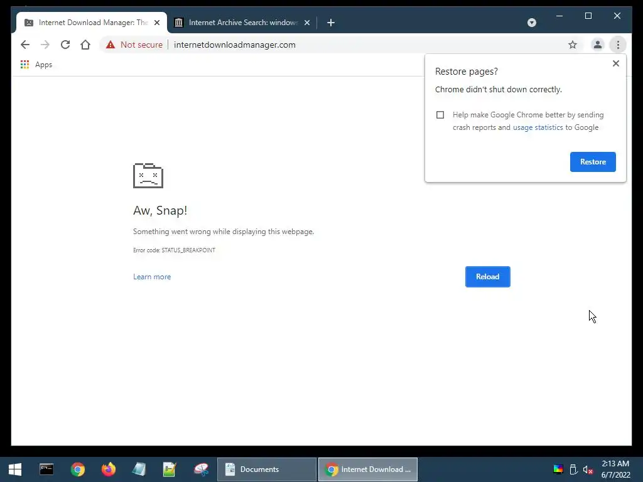Open the Windows Start menu
This screenshot has width=643, height=482.
15,469
